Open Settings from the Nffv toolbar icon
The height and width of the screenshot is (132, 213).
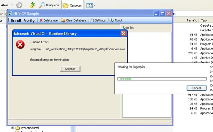coord(92,20)
